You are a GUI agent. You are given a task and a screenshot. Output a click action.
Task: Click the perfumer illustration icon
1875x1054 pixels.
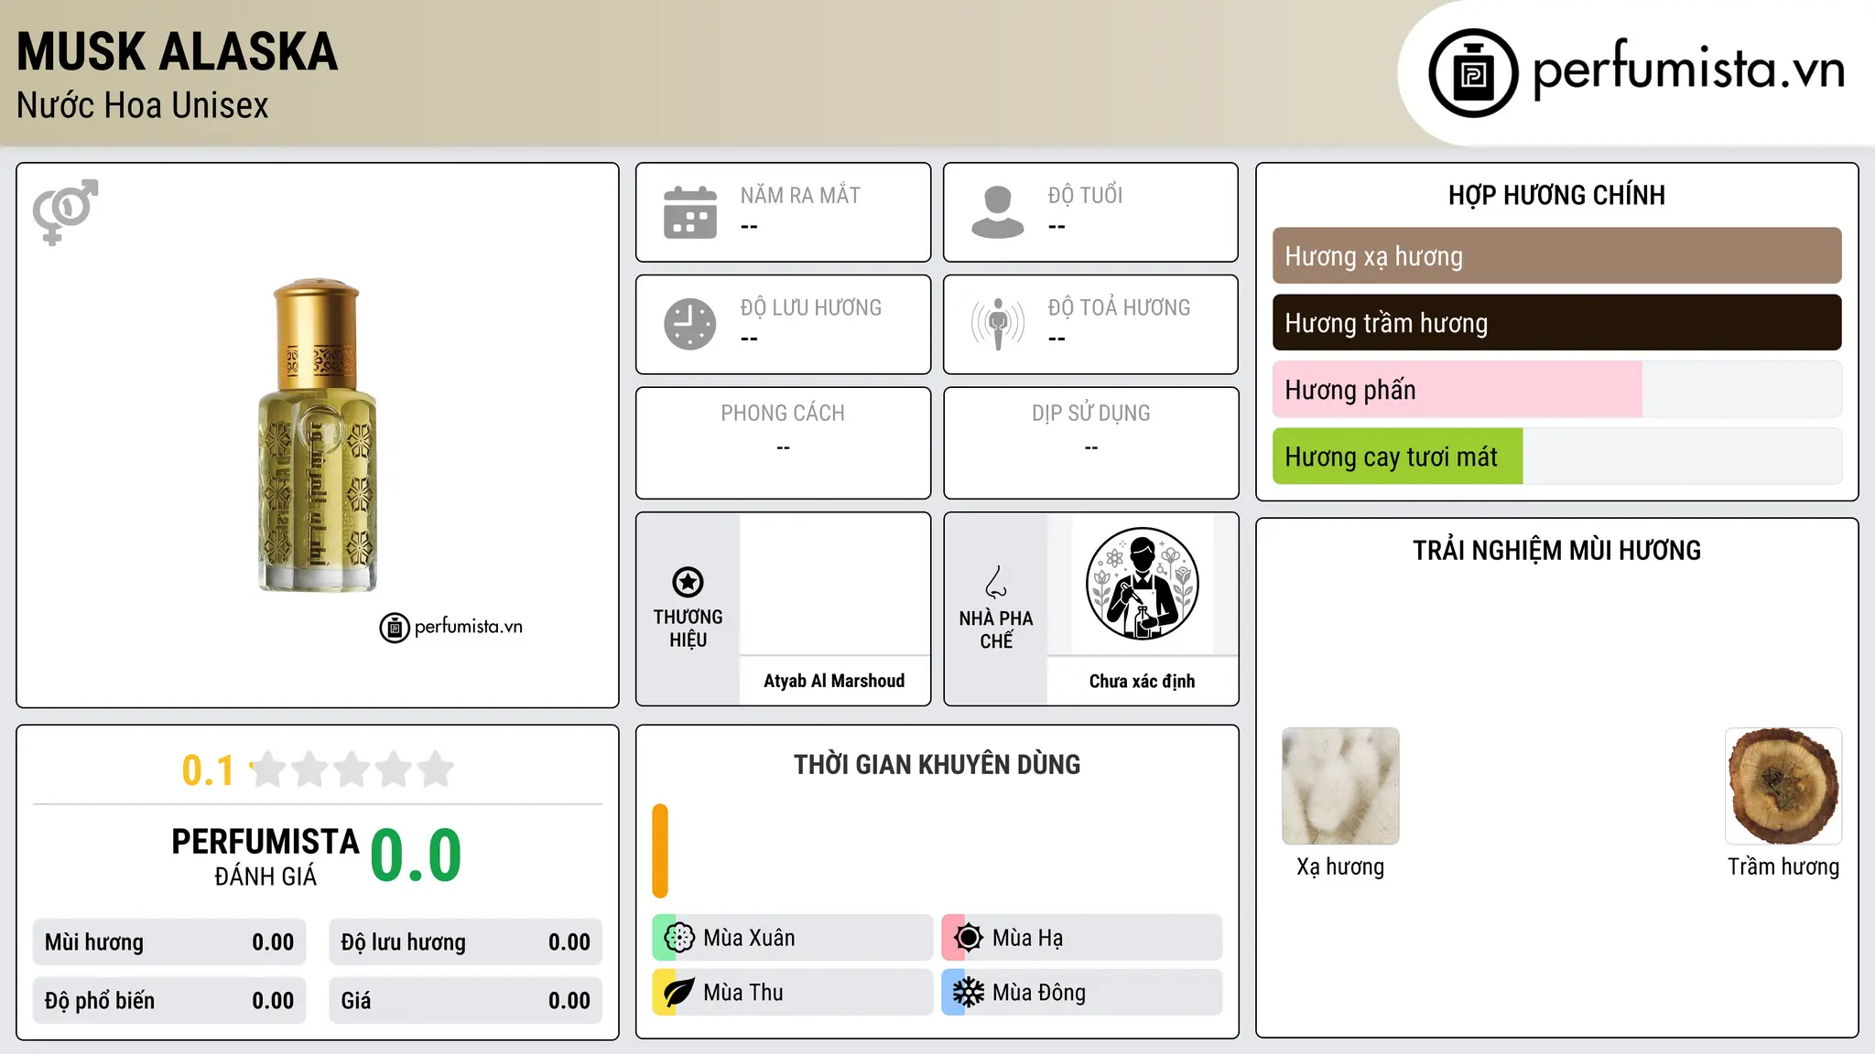coord(1142,584)
